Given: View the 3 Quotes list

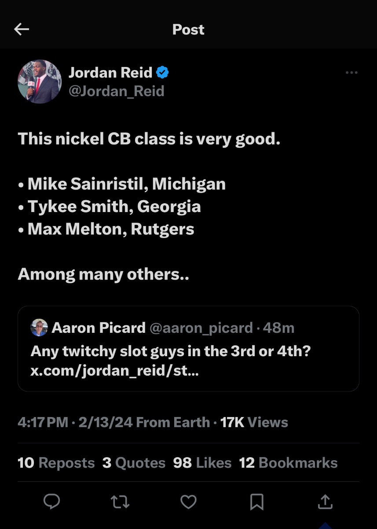Looking at the screenshot, I should tap(134, 463).
